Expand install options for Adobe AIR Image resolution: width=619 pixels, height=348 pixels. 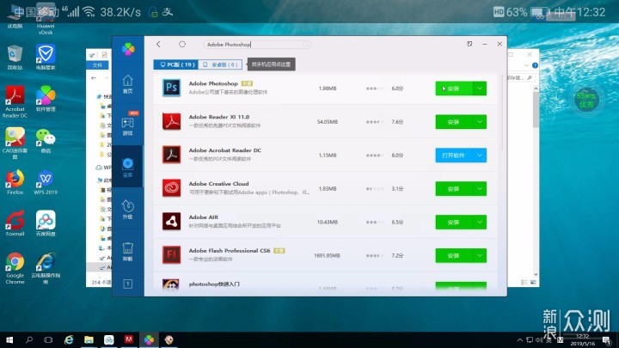(480, 223)
